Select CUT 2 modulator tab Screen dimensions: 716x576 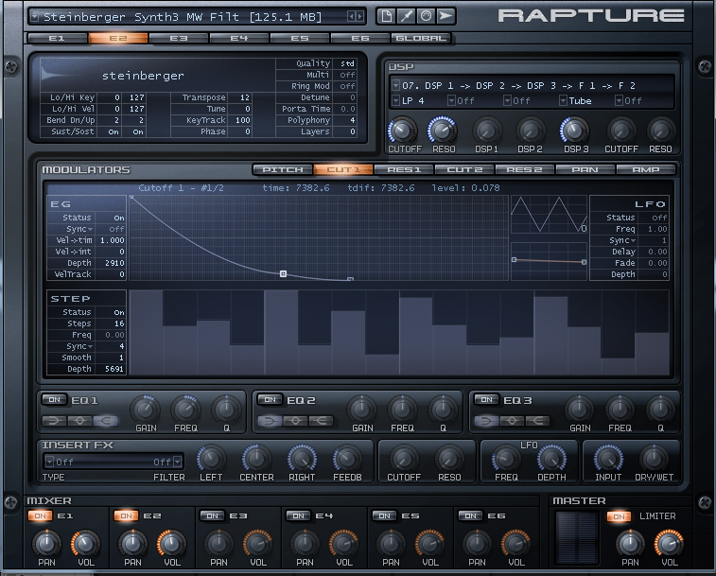[x=464, y=169]
